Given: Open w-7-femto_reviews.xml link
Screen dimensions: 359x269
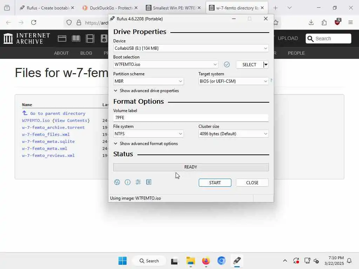Looking at the screenshot, I should click(x=48, y=156).
